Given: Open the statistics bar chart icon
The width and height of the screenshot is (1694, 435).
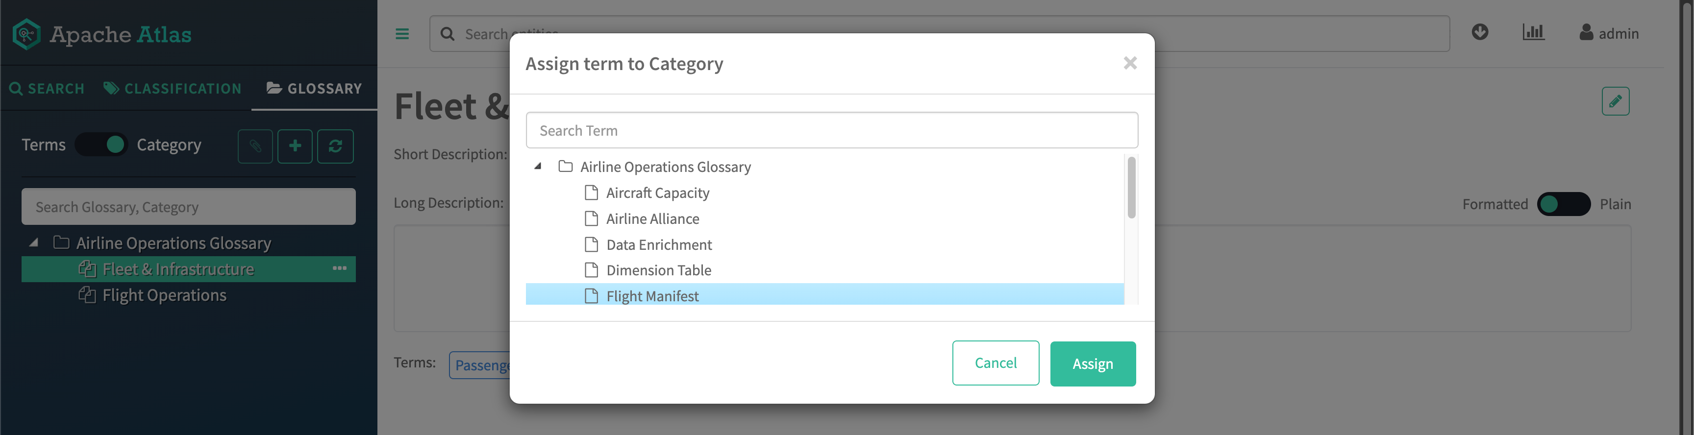Looking at the screenshot, I should [x=1533, y=32].
